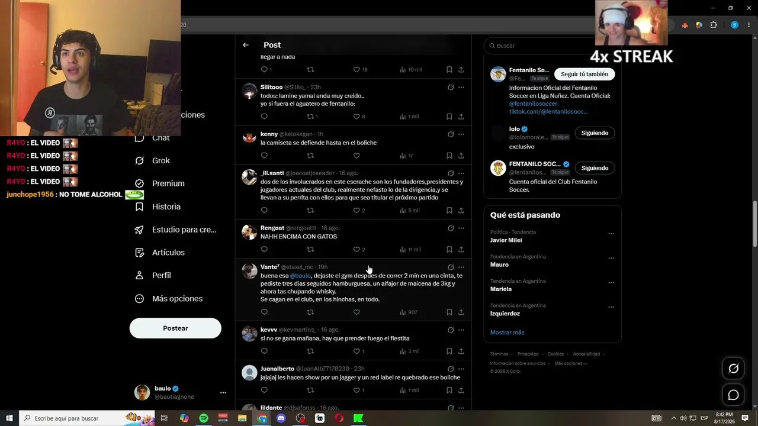Open Spotify from the taskbar

[x=204, y=418]
